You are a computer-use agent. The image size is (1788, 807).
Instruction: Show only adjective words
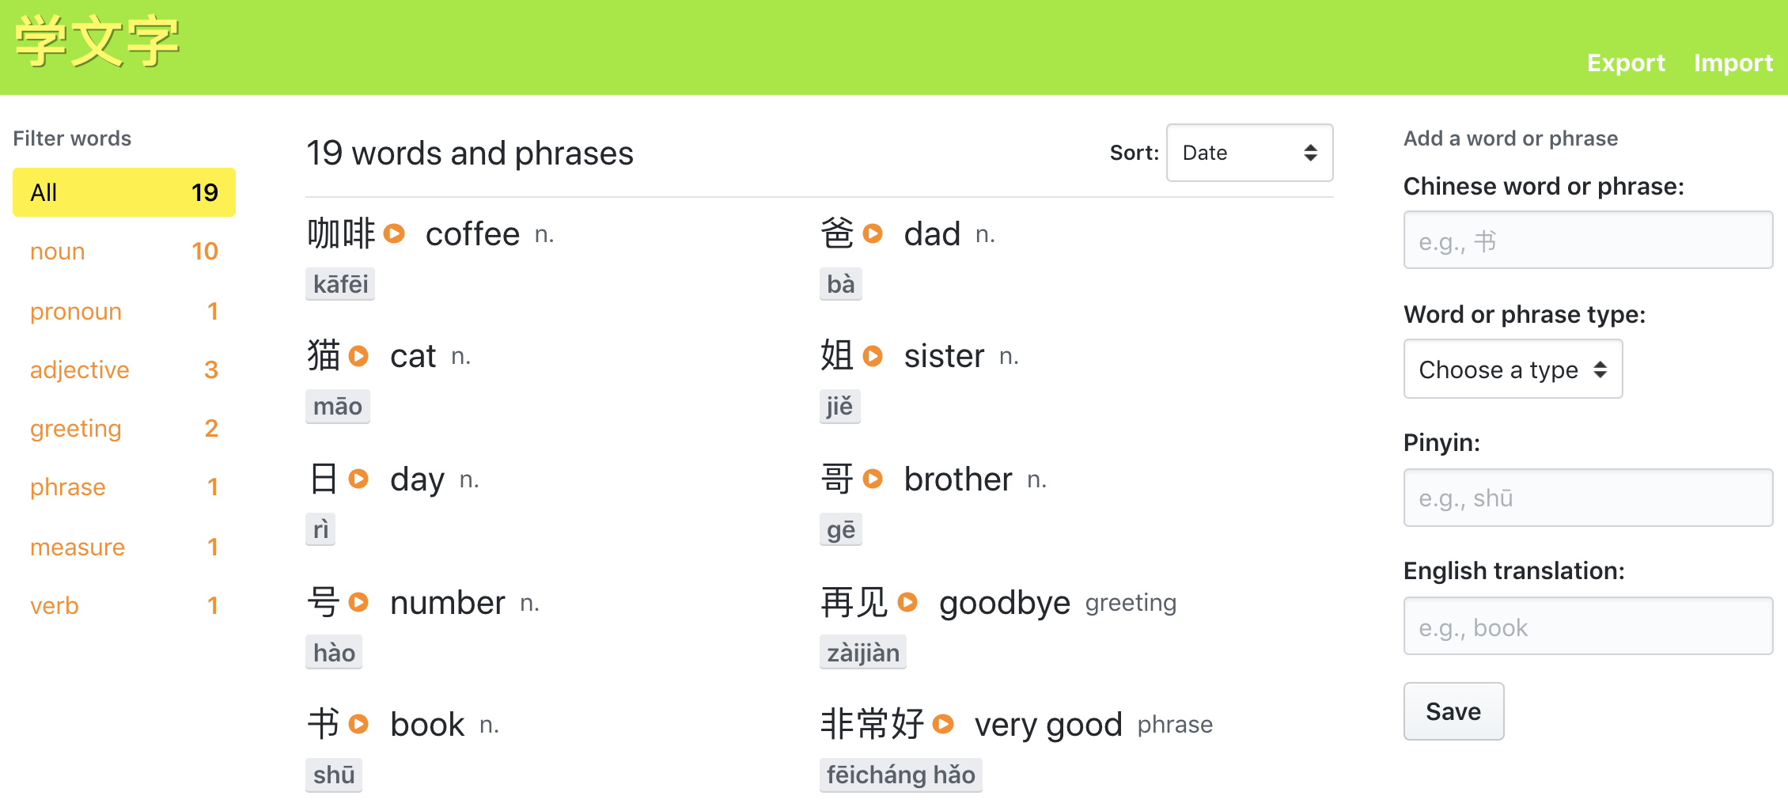click(123, 369)
